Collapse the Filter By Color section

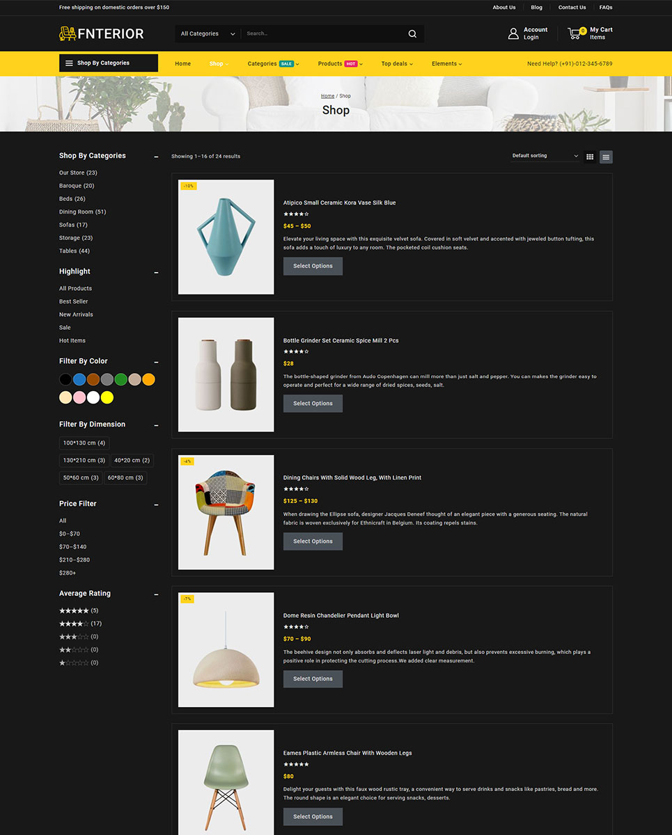pos(156,362)
